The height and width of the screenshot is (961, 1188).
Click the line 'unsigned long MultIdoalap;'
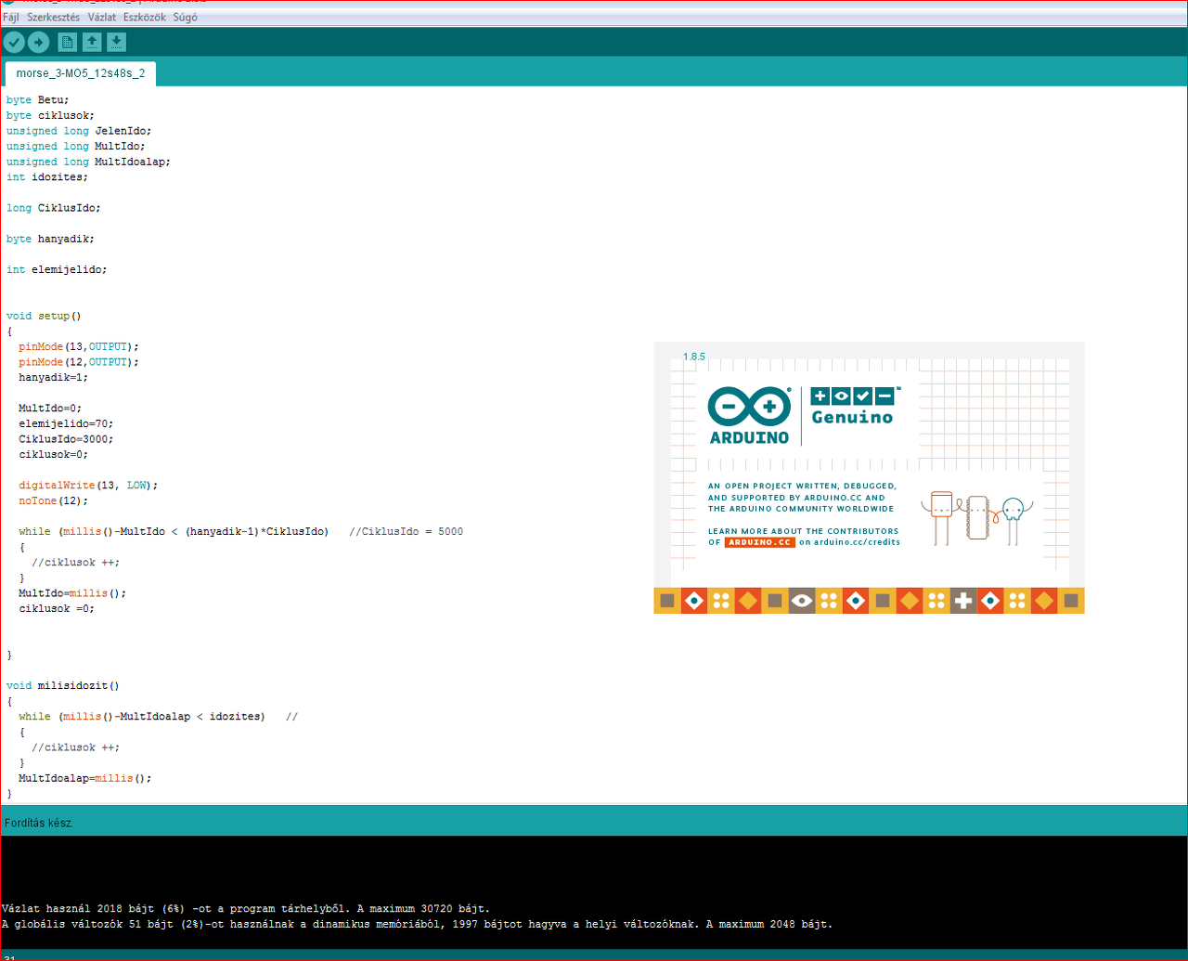88,162
